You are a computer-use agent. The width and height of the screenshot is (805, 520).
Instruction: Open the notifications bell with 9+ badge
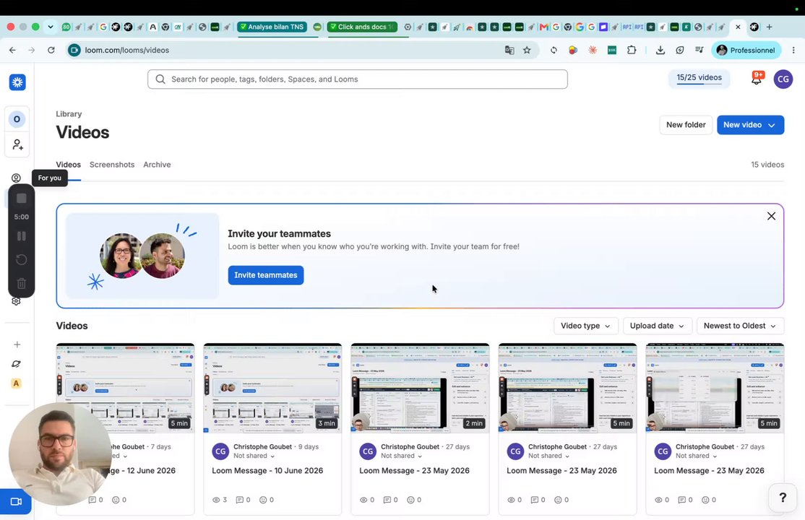[757, 79]
